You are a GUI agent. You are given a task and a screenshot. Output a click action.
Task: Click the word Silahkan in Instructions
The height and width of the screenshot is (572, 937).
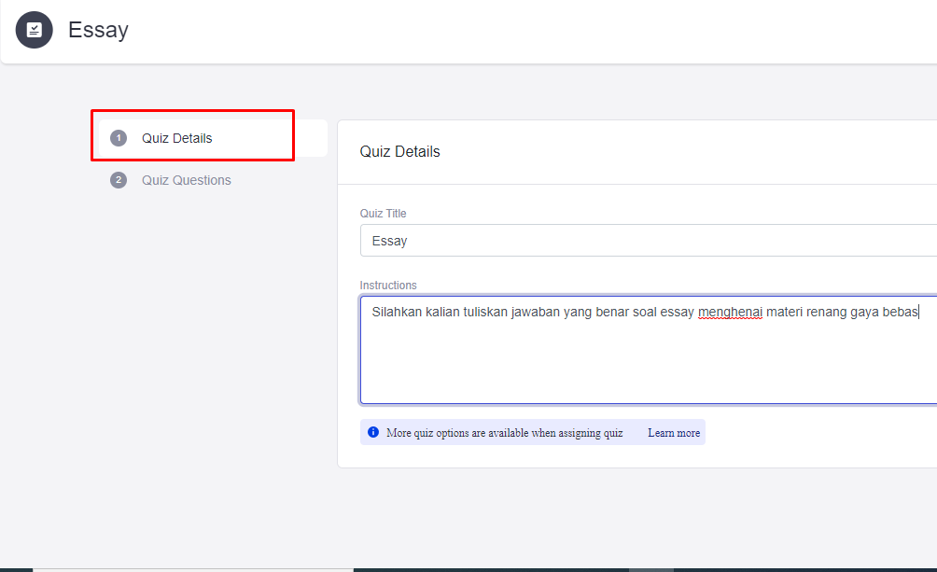pos(397,312)
